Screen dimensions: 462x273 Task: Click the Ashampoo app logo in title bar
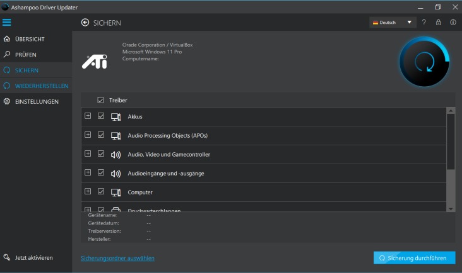tap(5, 7)
